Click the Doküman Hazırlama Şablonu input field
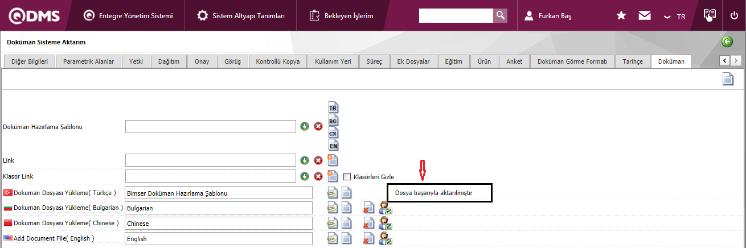The height and width of the screenshot is (248, 746). click(211, 126)
